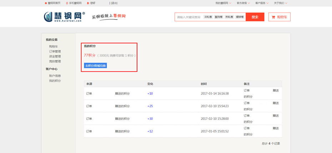
Task: Expand the 我的慧钢网 dropdown
Action: (223, 3)
